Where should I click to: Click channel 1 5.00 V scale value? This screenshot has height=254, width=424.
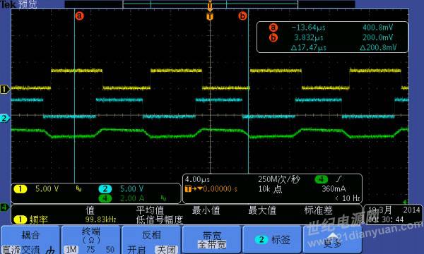click(47, 188)
